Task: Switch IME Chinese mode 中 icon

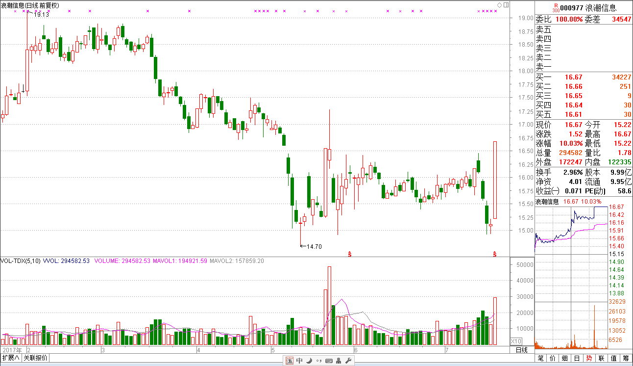Action: [x=299, y=361]
